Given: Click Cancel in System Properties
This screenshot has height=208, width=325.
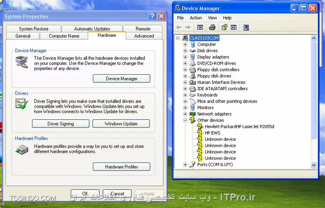Looking at the screenshot, I should [117, 194].
